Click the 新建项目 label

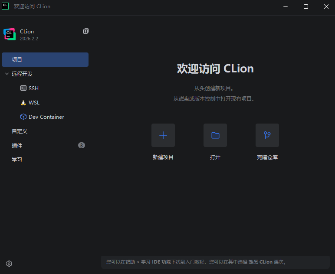[163, 157]
